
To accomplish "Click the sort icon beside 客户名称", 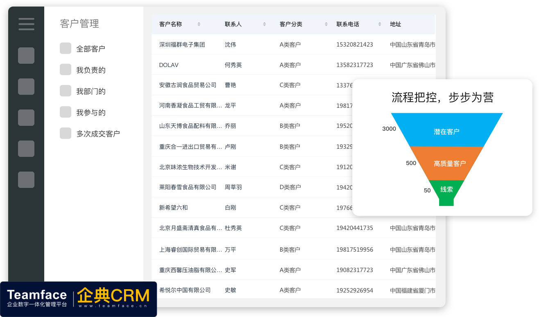I will [x=199, y=24].
